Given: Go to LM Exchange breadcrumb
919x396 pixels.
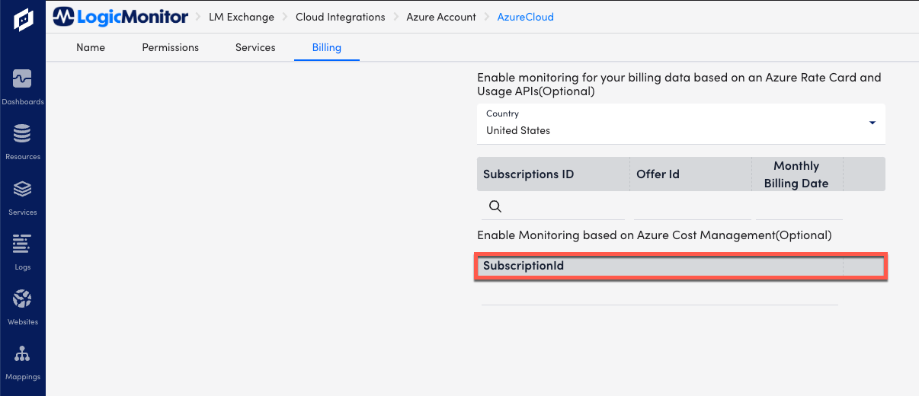Looking at the screenshot, I should tap(242, 17).
